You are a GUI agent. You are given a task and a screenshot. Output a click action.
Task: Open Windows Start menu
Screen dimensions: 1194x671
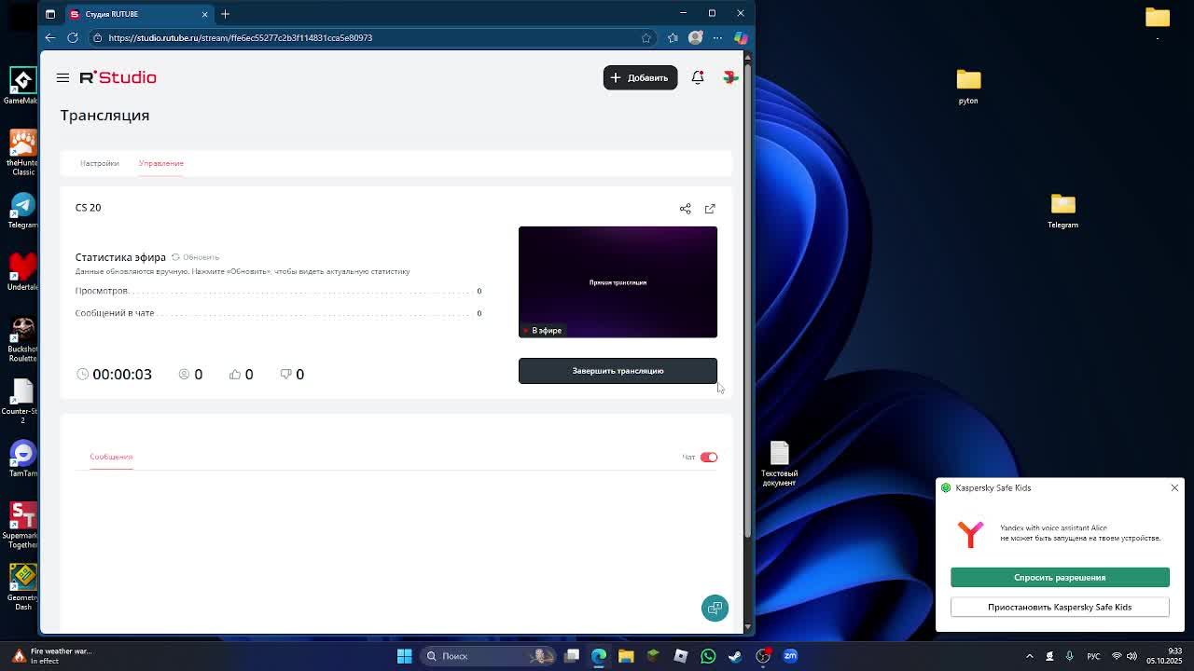click(x=404, y=656)
